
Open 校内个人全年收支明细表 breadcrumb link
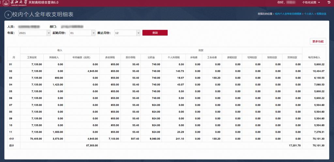[288, 14]
